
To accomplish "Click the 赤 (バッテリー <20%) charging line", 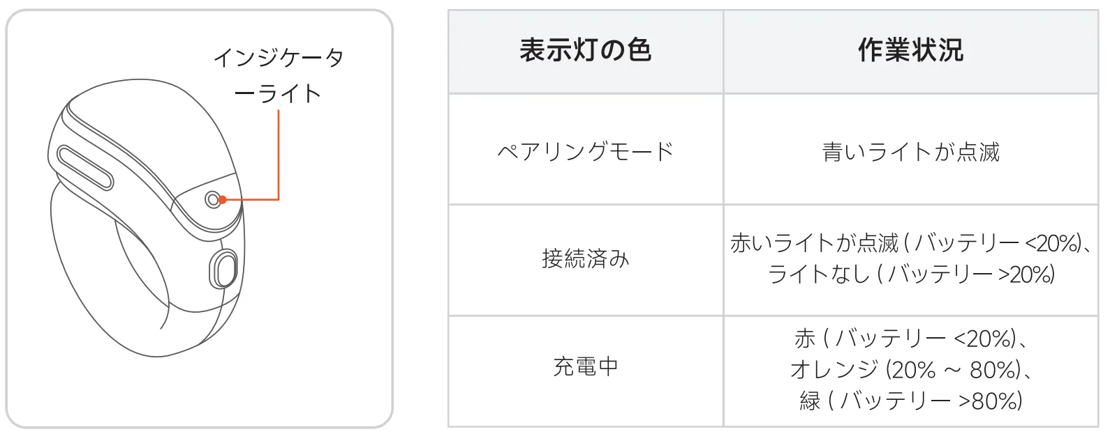I will tap(910, 339).
